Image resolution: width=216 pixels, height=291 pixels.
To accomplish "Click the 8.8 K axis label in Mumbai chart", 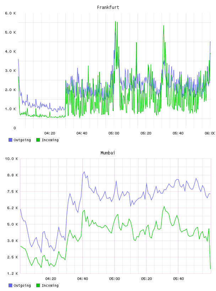I will [12, 175].
